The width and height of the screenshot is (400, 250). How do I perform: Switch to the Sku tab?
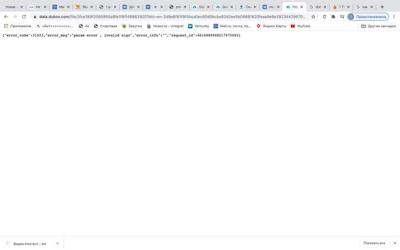pyautogui.click(x=83, y=7)
